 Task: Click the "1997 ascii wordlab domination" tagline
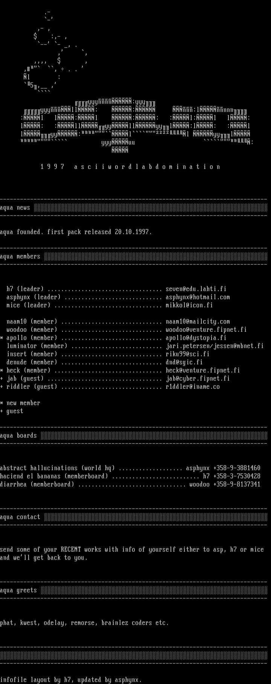(x=130, y=167)
